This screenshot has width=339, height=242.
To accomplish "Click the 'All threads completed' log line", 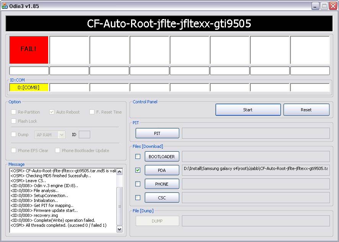I will click(x=58, y=225).
